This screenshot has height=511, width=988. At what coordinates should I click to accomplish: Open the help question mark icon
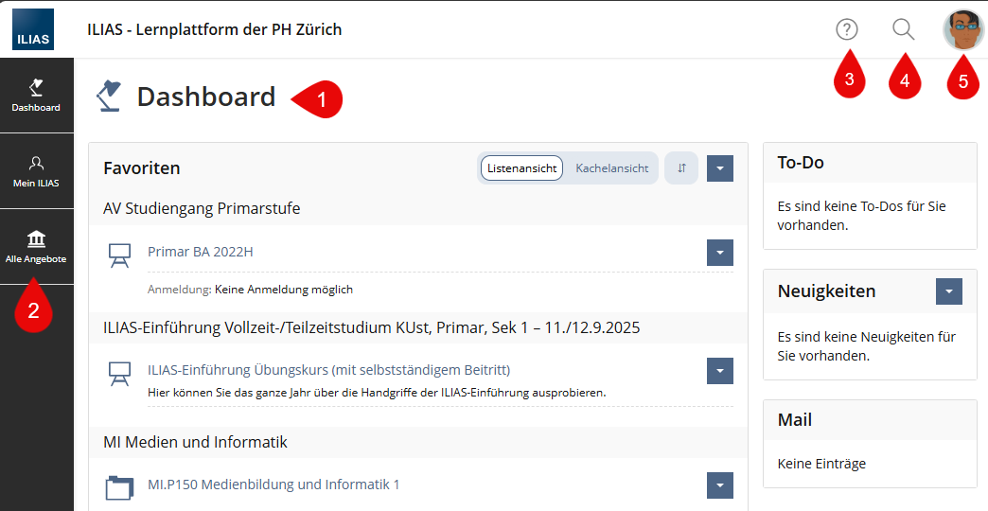847,30
